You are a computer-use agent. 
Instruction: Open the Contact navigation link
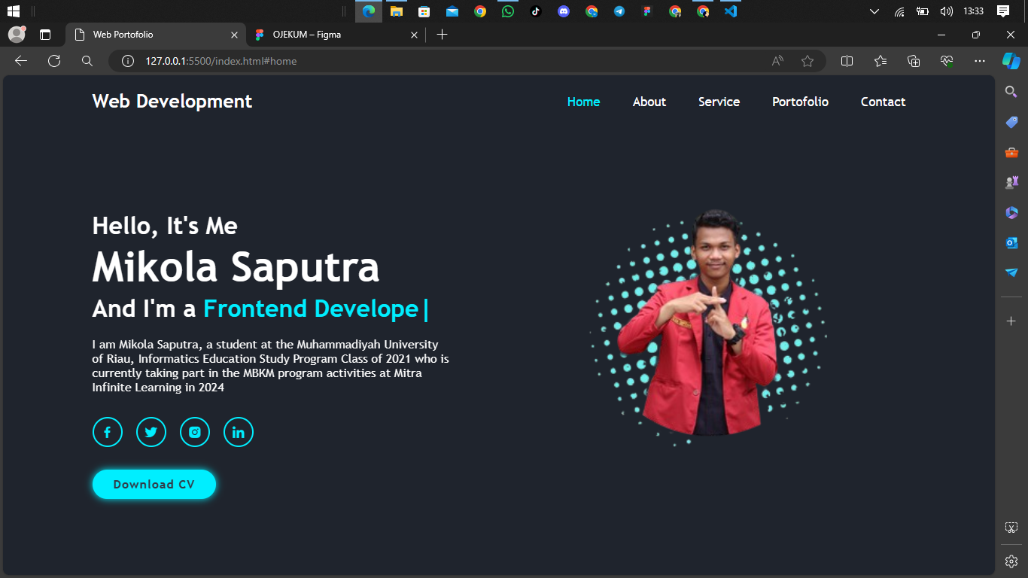click(883, 102)
